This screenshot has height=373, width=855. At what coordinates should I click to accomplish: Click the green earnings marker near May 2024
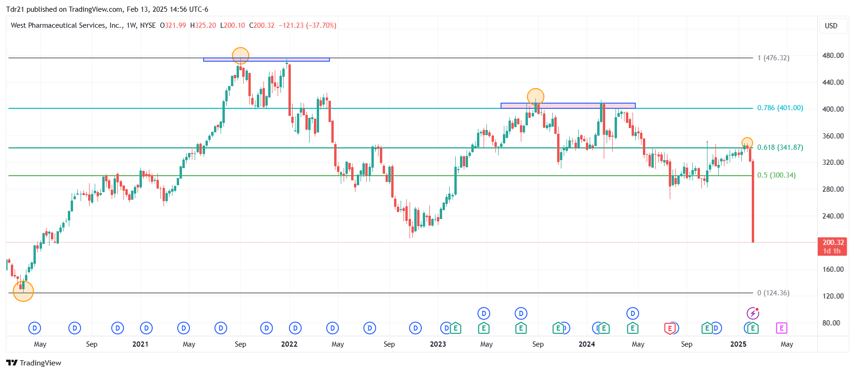pos(633,328)
